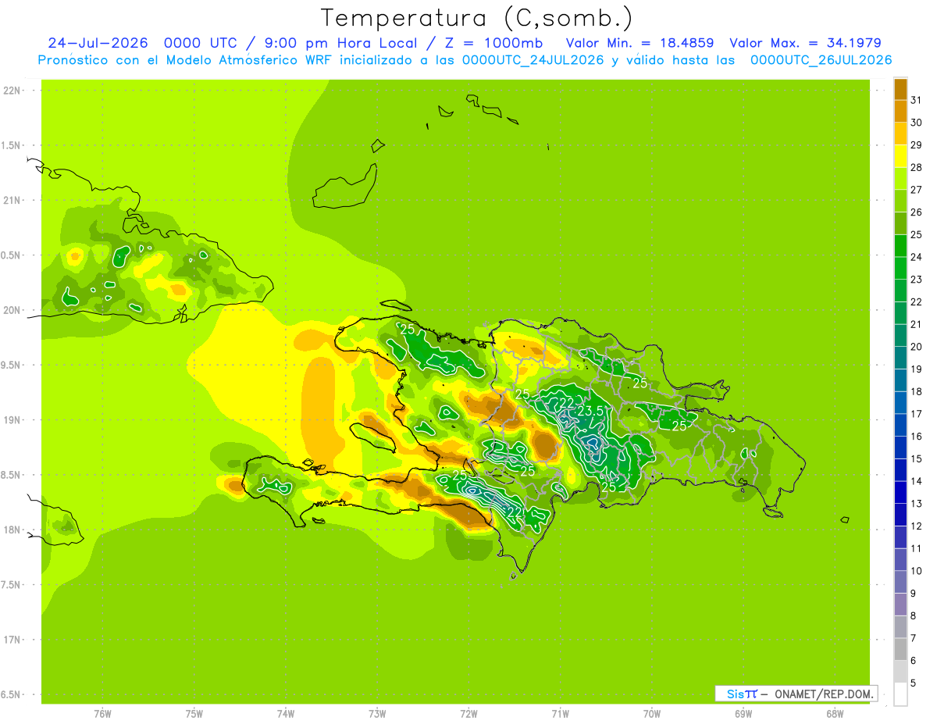This screenshot has height=724, width=937.
Task: Click the colorbar scale value '25'
Action: 917,234
